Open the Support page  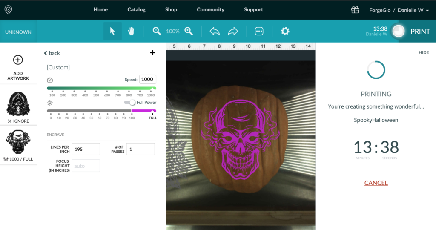click(253, 9)
